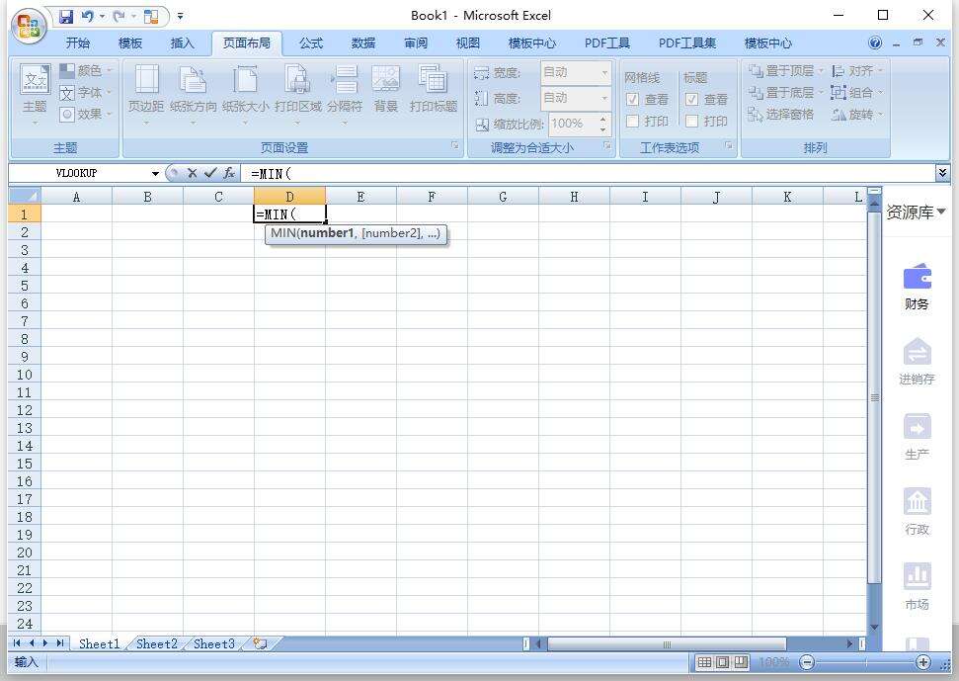Open the 资源库 resource library dropdown
959x681 pixels.
pyautogui.click(x=917, y=213)
